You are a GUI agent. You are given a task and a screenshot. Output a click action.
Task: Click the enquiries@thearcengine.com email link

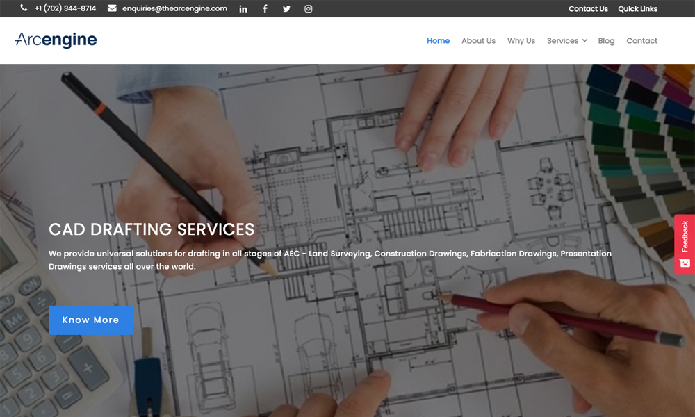coord(174,8)
